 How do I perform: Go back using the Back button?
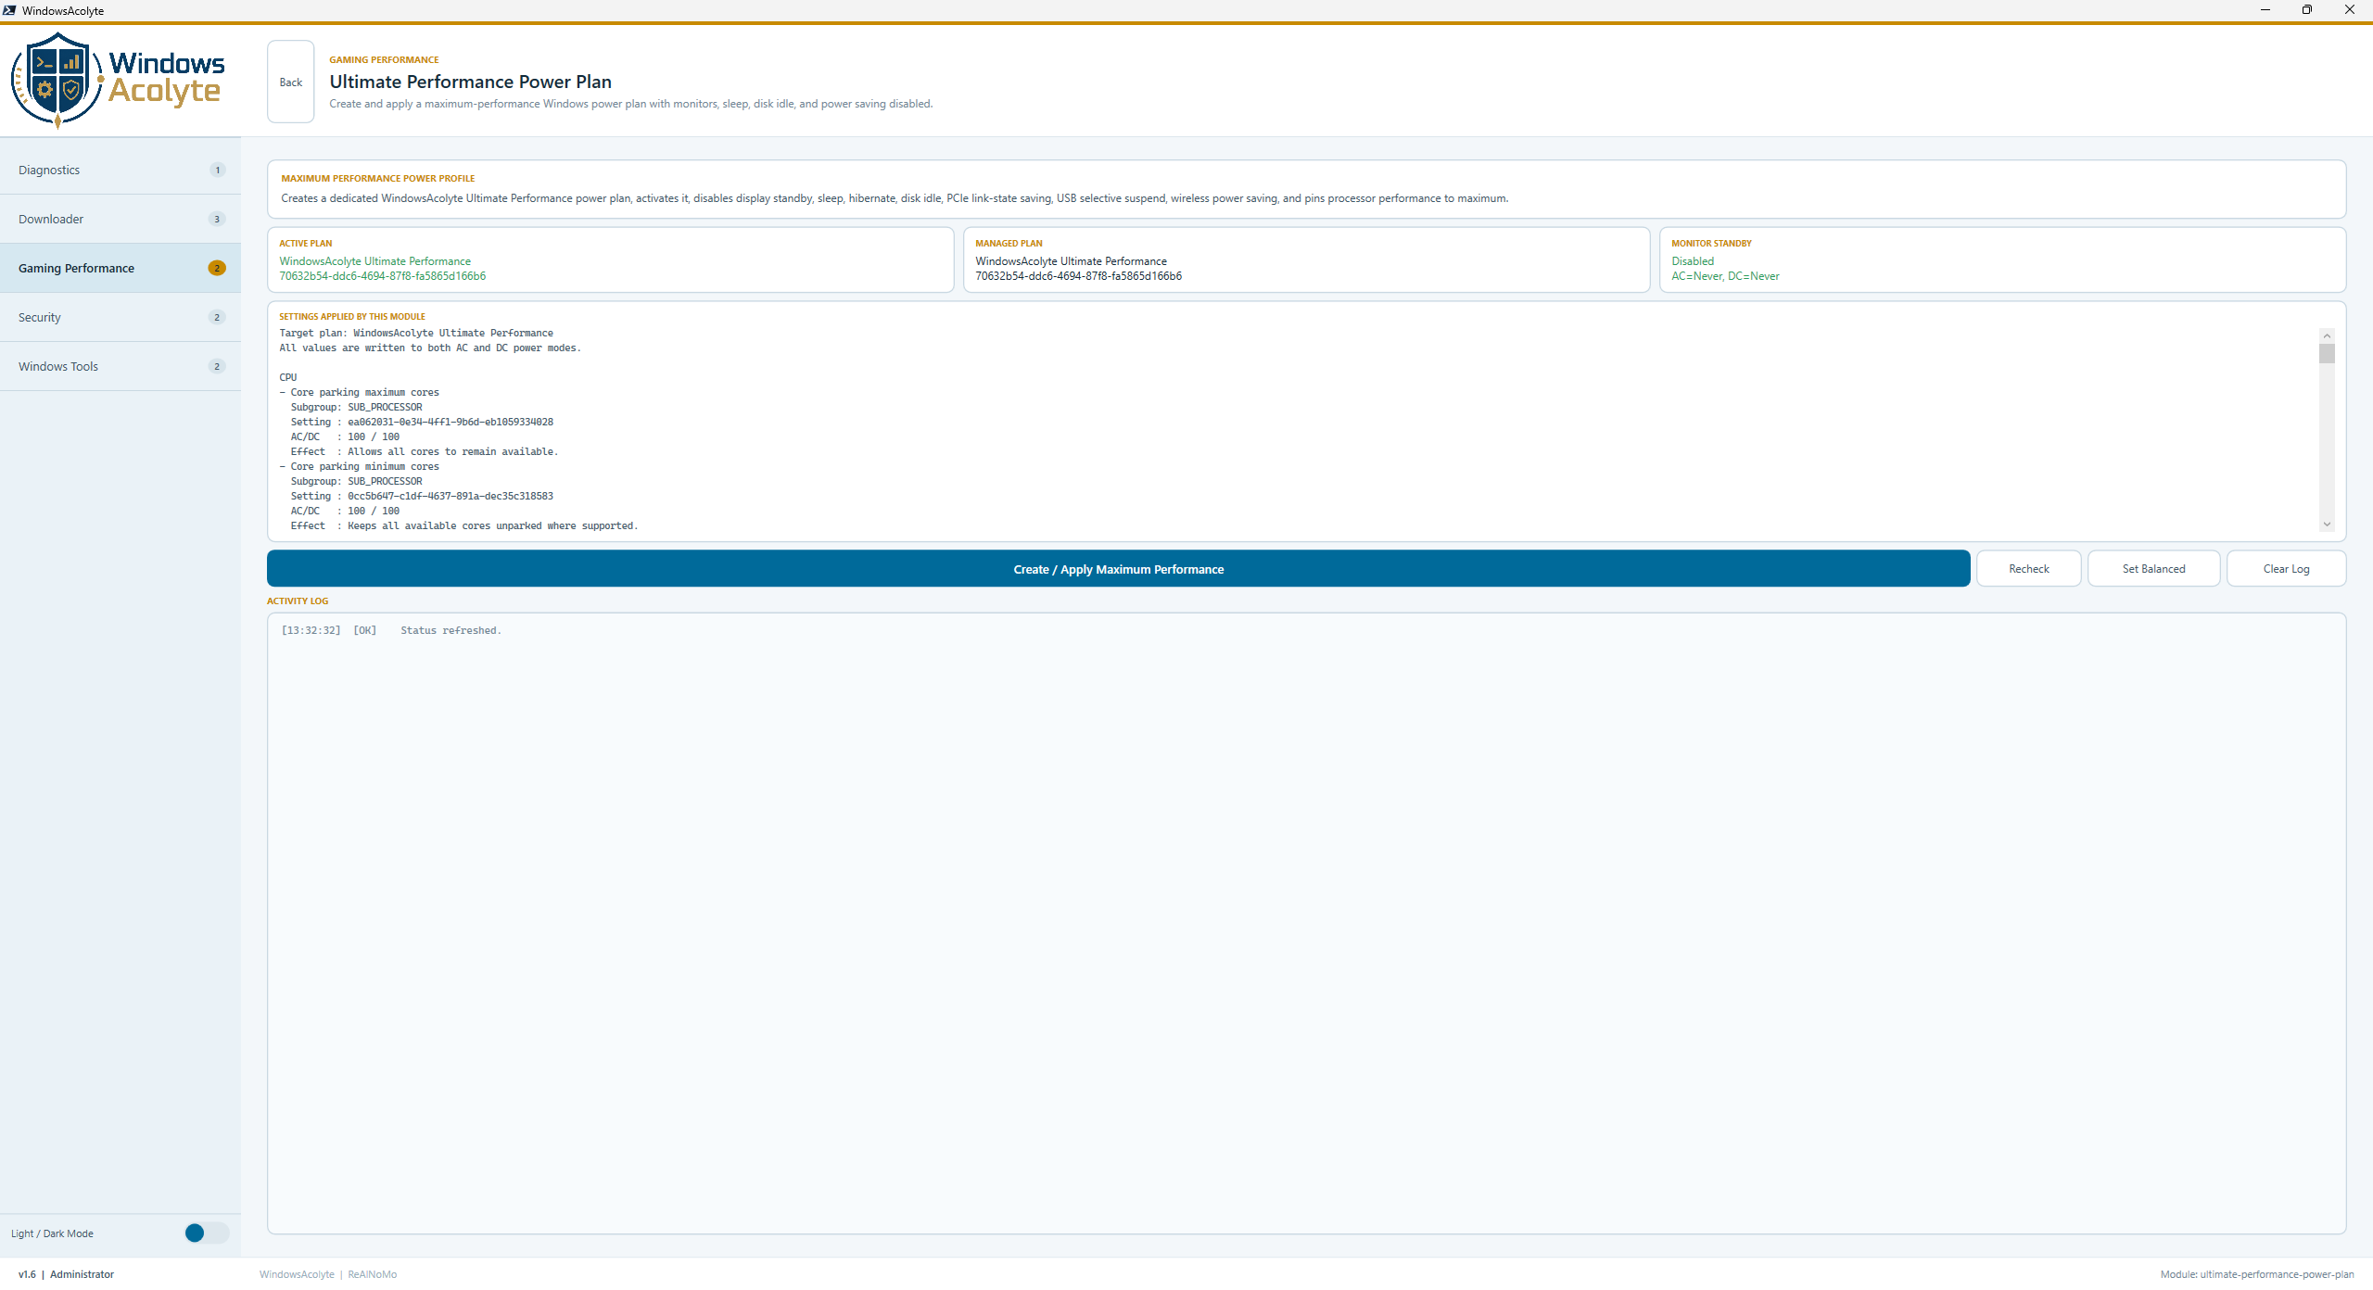pos(291,82)
